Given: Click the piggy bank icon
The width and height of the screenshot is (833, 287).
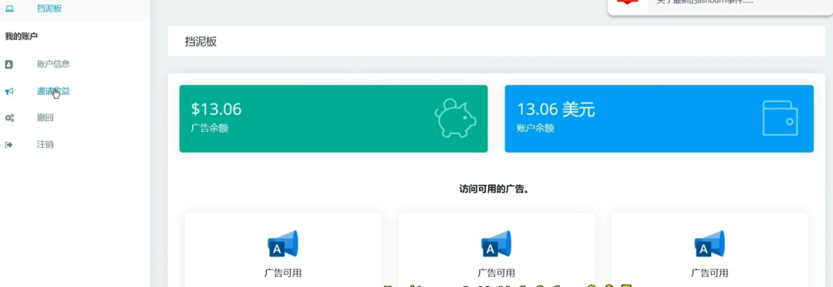Looking at the screenshot, I should 455,119.
